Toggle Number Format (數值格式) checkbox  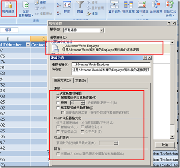point(58,127)
